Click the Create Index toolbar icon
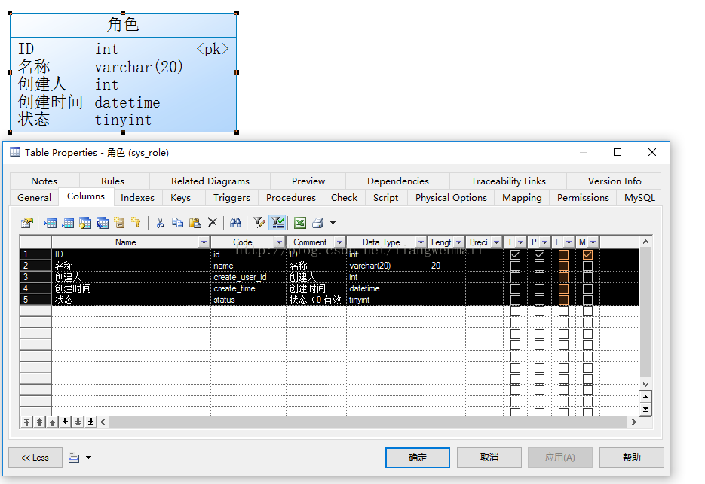This screenshot has height=484, width=705. [119, 223]
